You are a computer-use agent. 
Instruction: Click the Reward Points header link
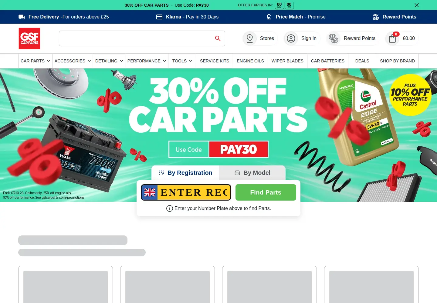point(360,38)
